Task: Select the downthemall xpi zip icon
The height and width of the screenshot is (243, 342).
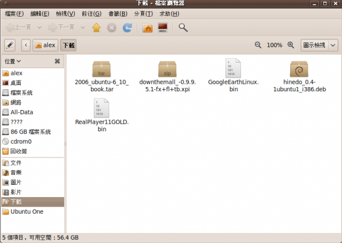Action: 167,69
